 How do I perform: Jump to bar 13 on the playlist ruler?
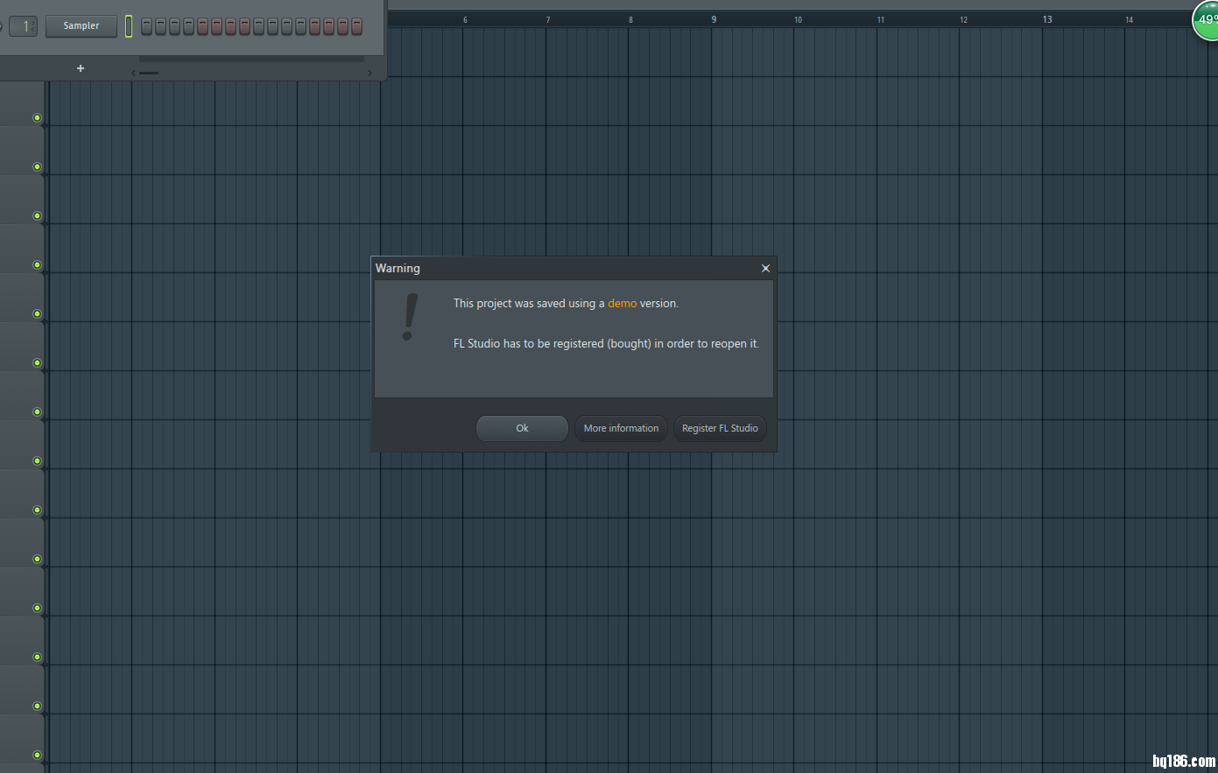(x=1047, y=19)
